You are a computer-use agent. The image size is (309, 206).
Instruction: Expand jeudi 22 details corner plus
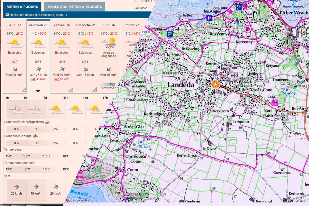24,90
